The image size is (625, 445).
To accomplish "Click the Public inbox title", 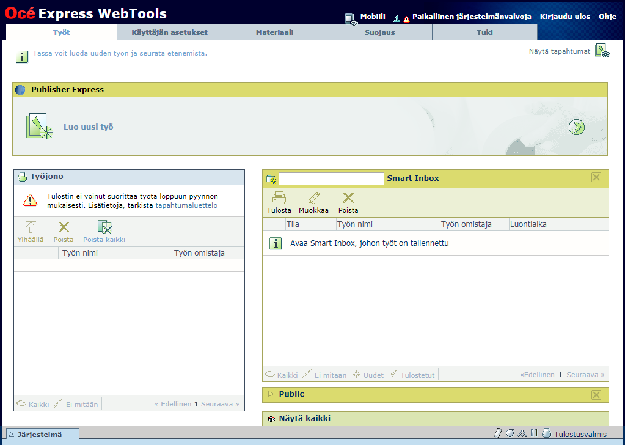I will pyautogui.click(x=291, y=394).
